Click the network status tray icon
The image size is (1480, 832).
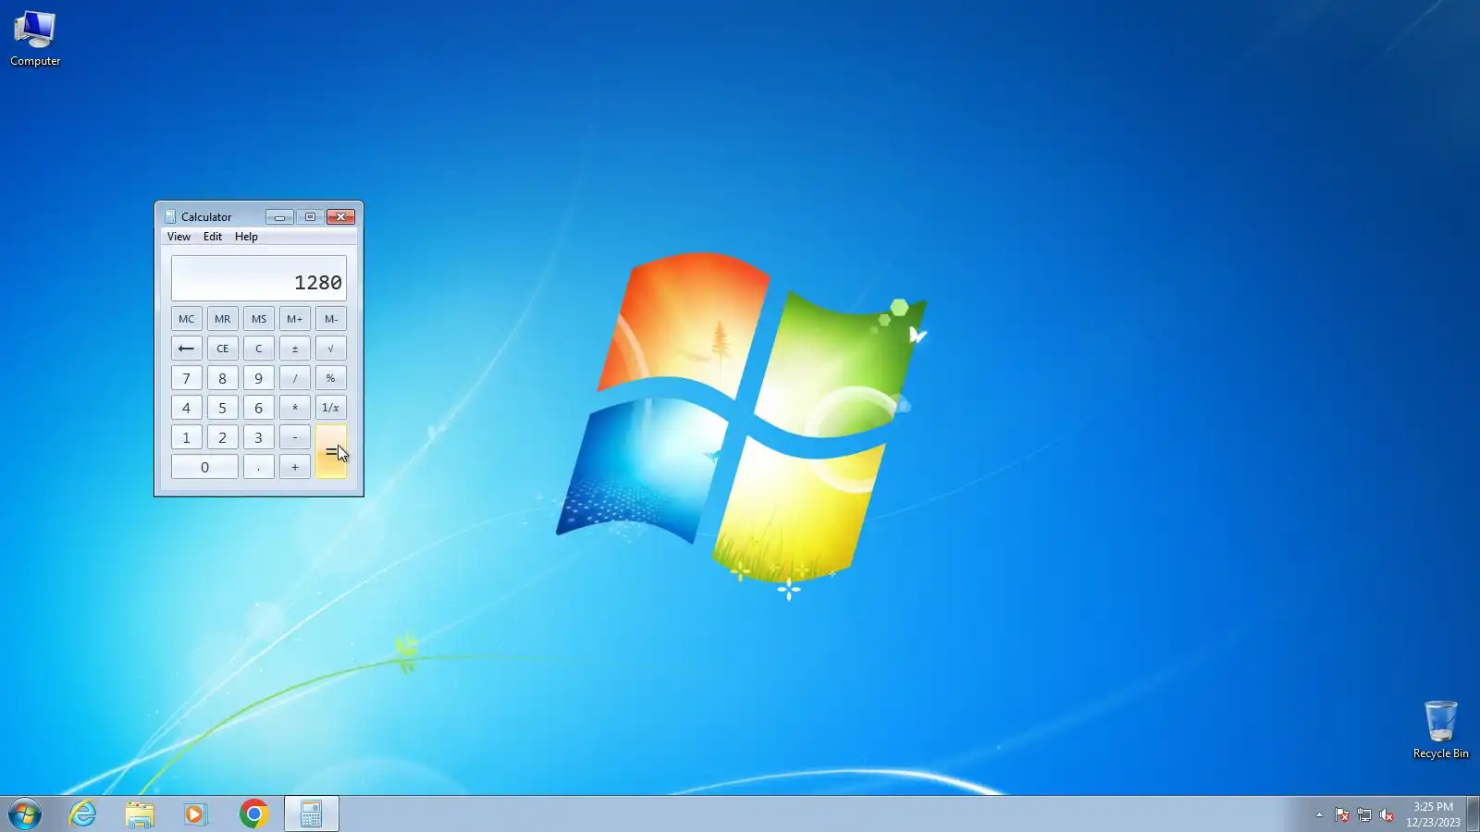tap(1363, 814)
